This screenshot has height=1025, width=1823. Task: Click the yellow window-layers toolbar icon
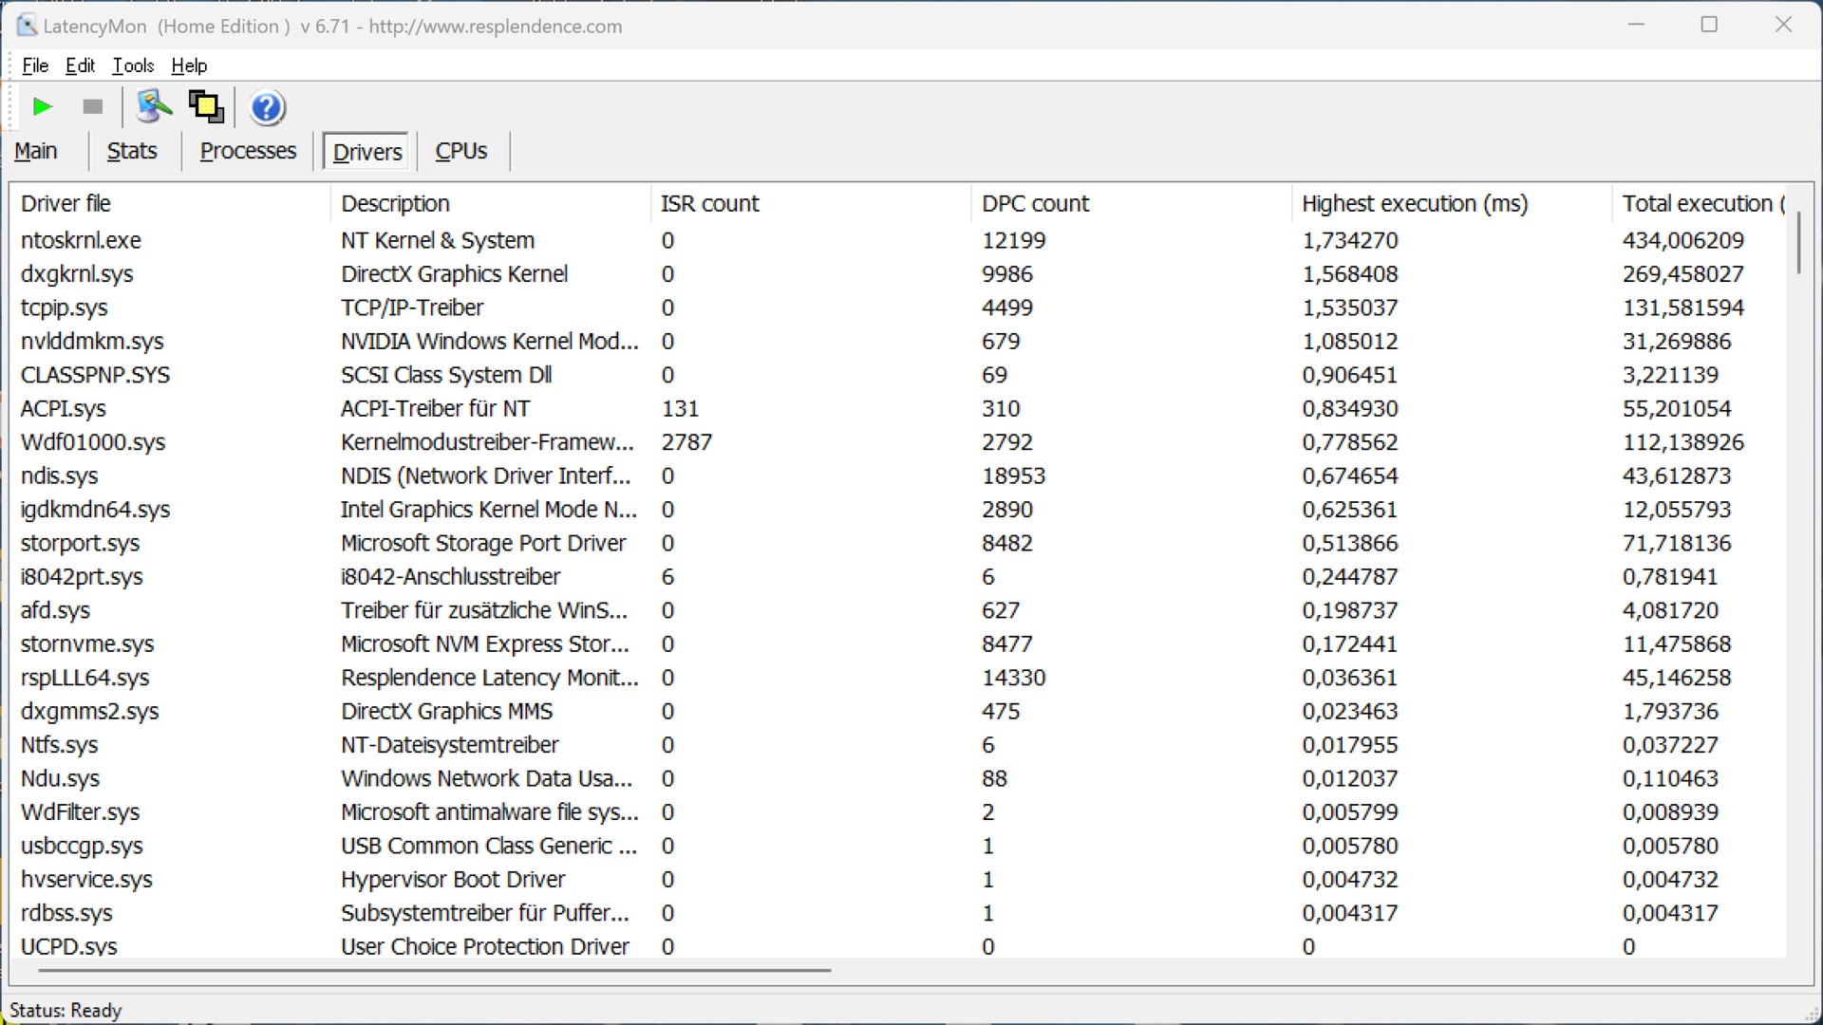pyautogui.click(x=206, y=107)
